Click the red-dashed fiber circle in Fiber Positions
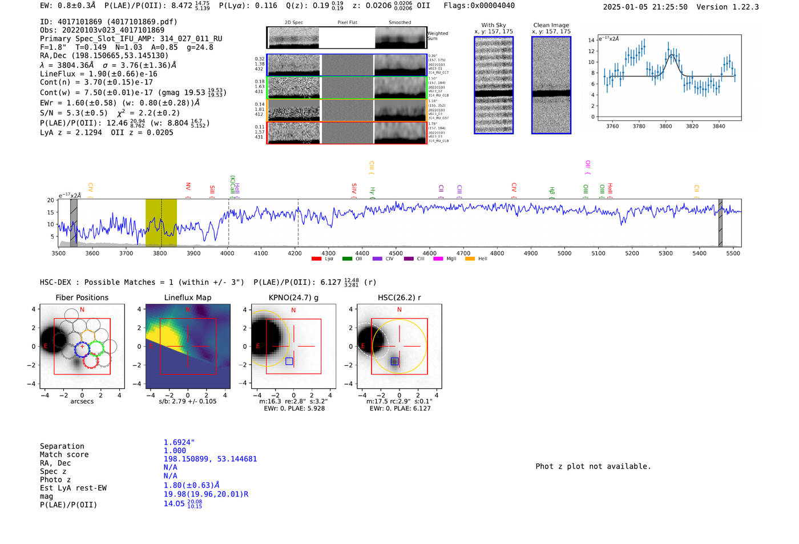The width and height of the screenshot is (799, 544). pos(90,360)
